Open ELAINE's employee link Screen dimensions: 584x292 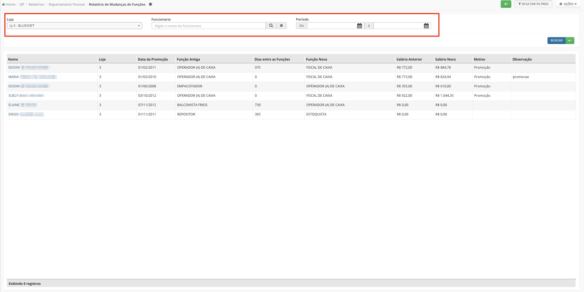tap(23, 105)
